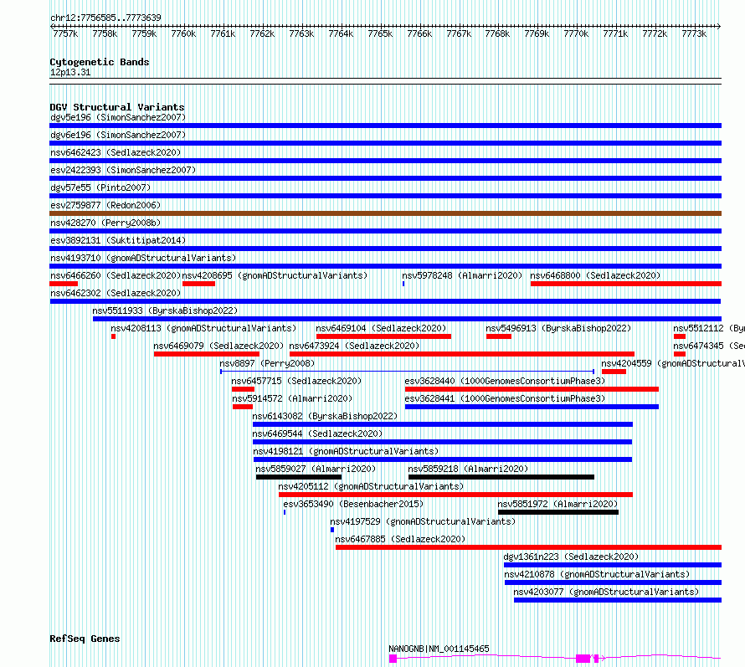Open nsv6468800 (Sedlazeck2020) variant label
This screenshot has width=745, height=667.
595,275
